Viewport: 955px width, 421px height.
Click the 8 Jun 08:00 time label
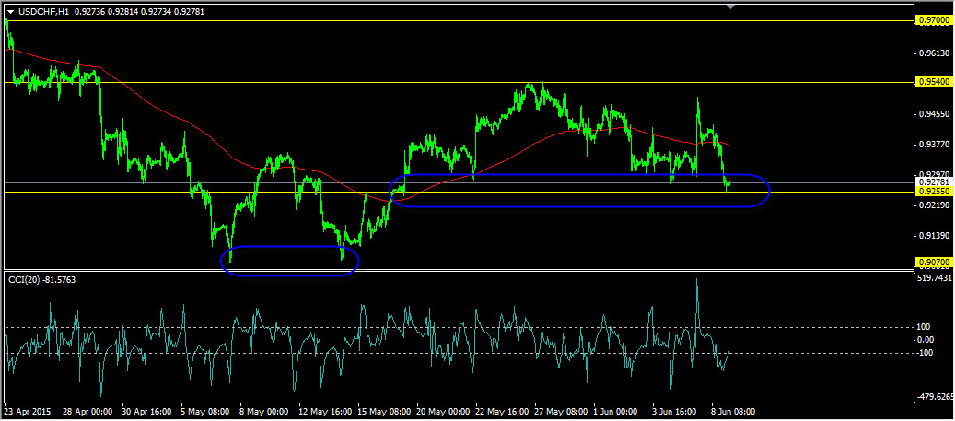pos(735,411)
